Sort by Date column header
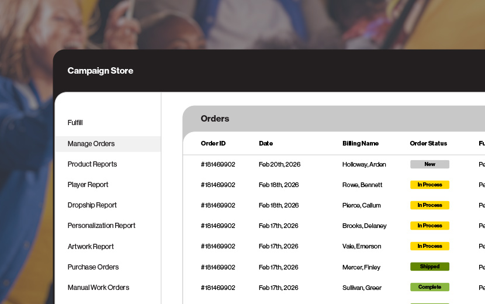This screenshot has height=304, width=485. pyautogui.click(x=266, y=143)
